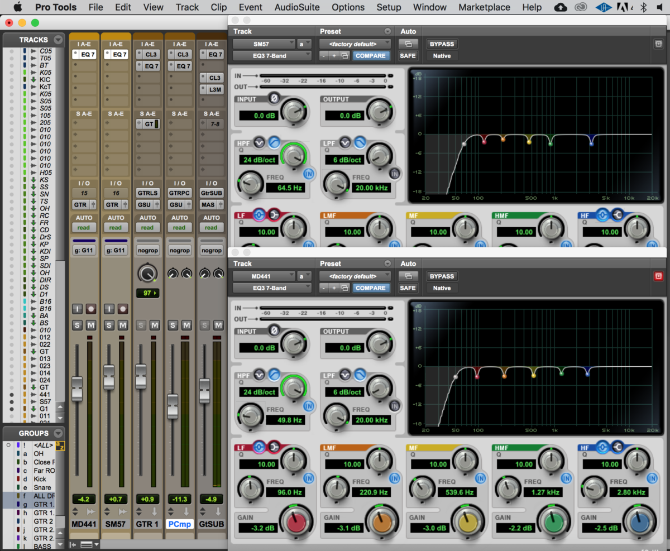Click SAFE in the SM57 plug-in window
The image size is (670, 551).
point(408,56)
